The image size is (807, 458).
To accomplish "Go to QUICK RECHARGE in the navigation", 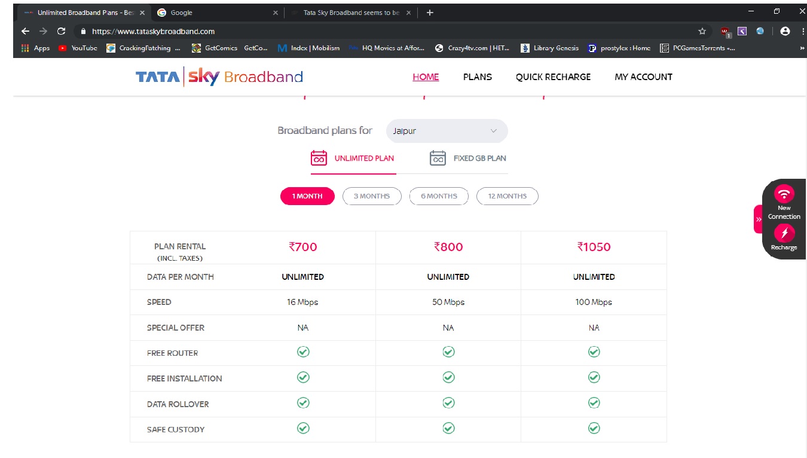I will click(553, 77).
